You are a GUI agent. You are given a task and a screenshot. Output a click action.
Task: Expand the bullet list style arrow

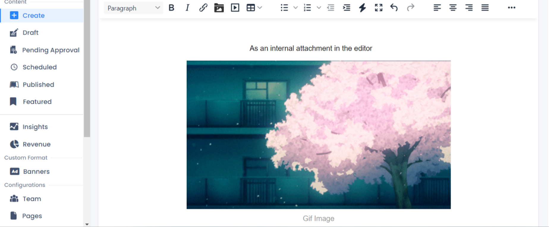[295, 8]
